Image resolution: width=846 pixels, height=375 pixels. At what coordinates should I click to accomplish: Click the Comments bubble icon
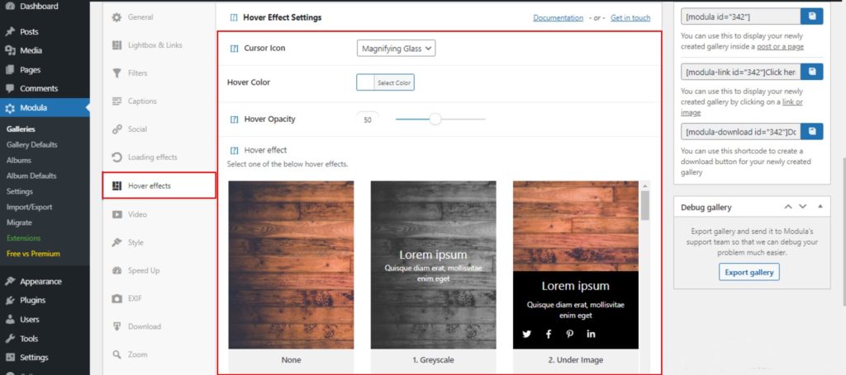click(x=10, y=89)
